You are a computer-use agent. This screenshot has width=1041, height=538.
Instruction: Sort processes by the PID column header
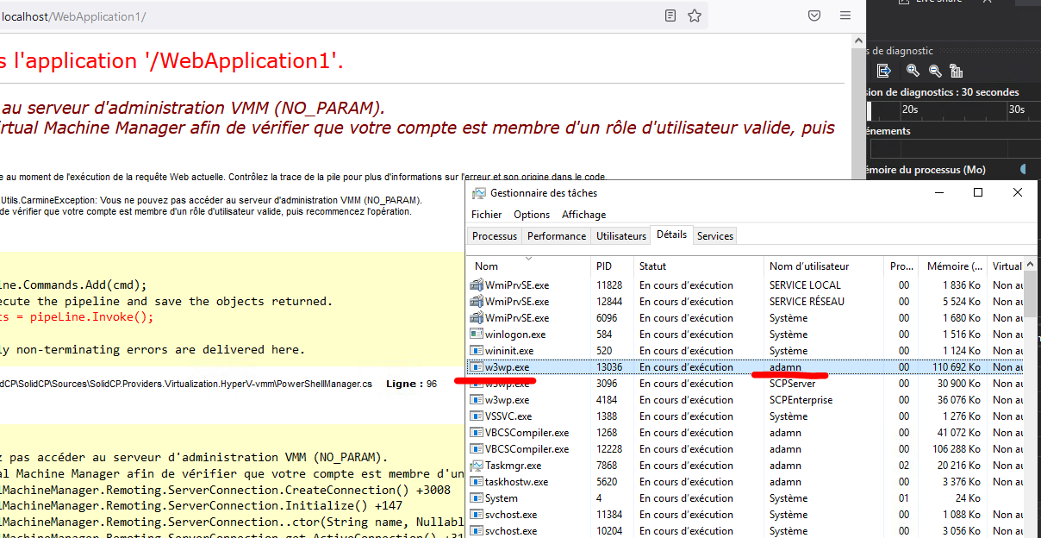[613, 266]
